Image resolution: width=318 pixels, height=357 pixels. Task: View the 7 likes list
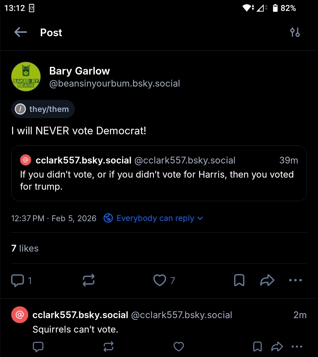[25, 248]
